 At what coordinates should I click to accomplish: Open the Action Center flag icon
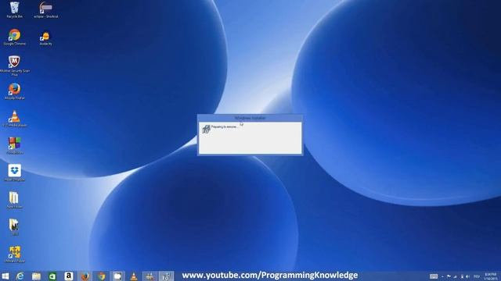pos(449,276)
